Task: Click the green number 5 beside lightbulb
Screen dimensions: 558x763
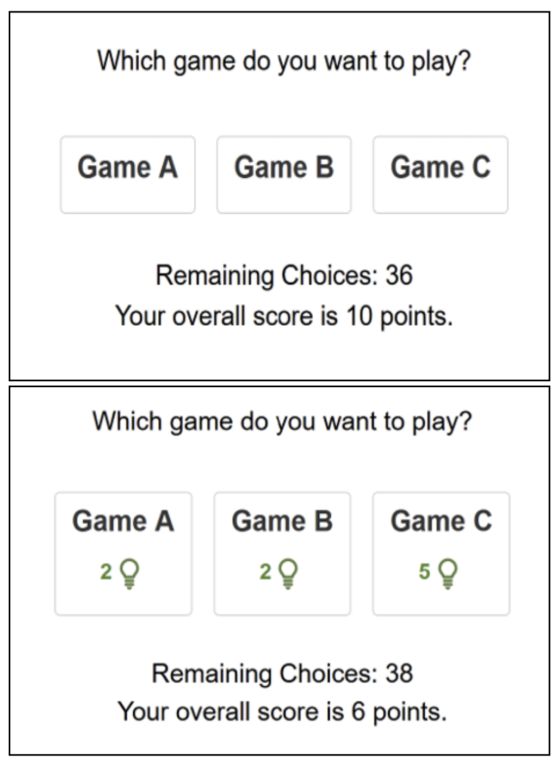Action: click(x=425, y=572)
